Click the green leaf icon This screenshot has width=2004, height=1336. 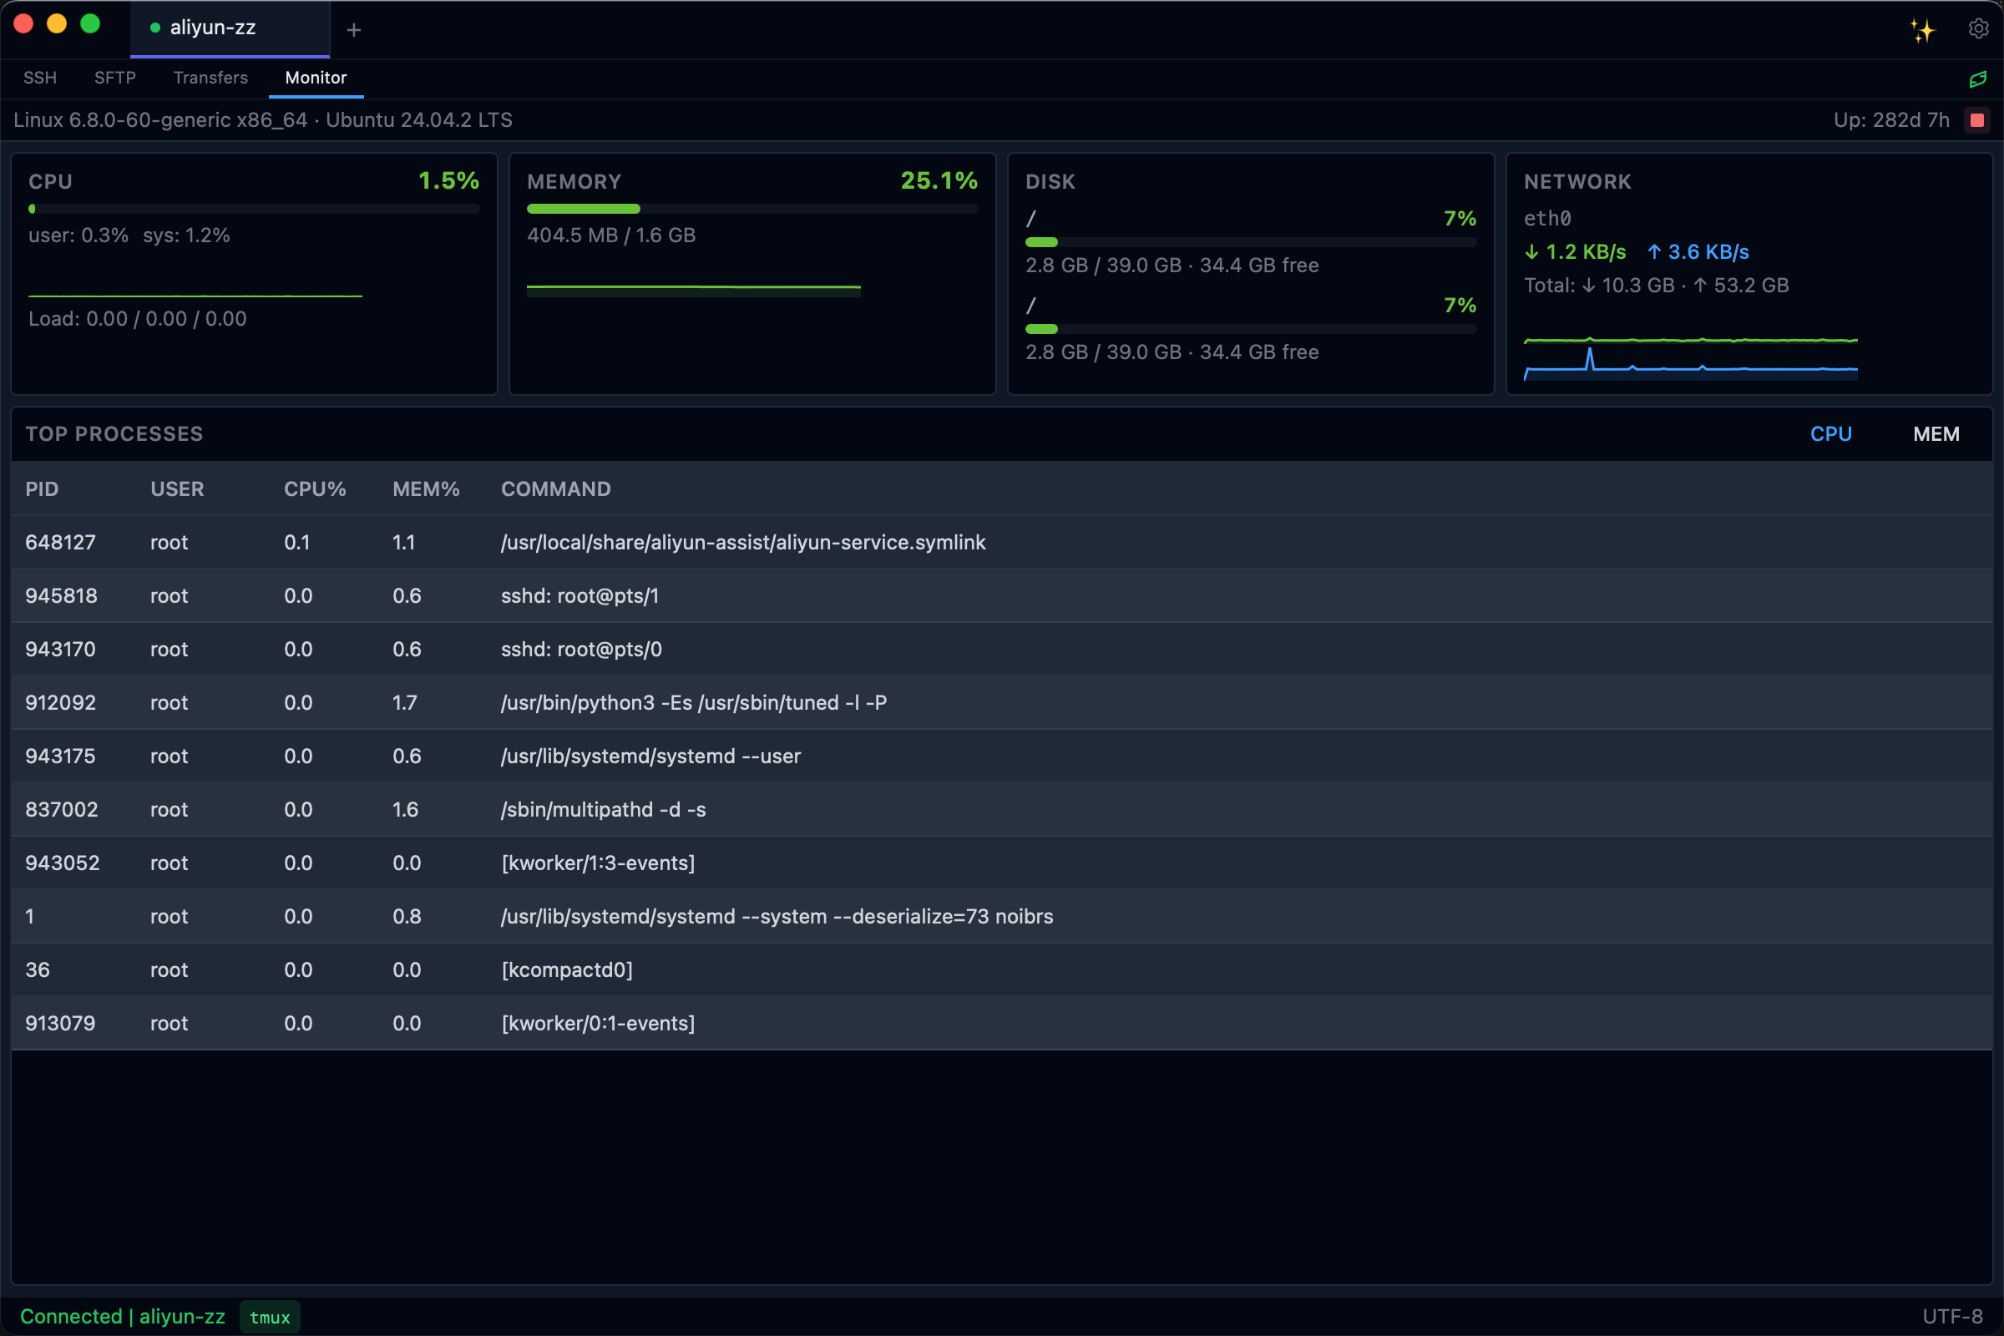1977,79
